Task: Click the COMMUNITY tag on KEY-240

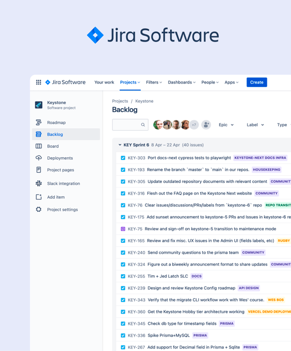Action: tap(253, 253)
